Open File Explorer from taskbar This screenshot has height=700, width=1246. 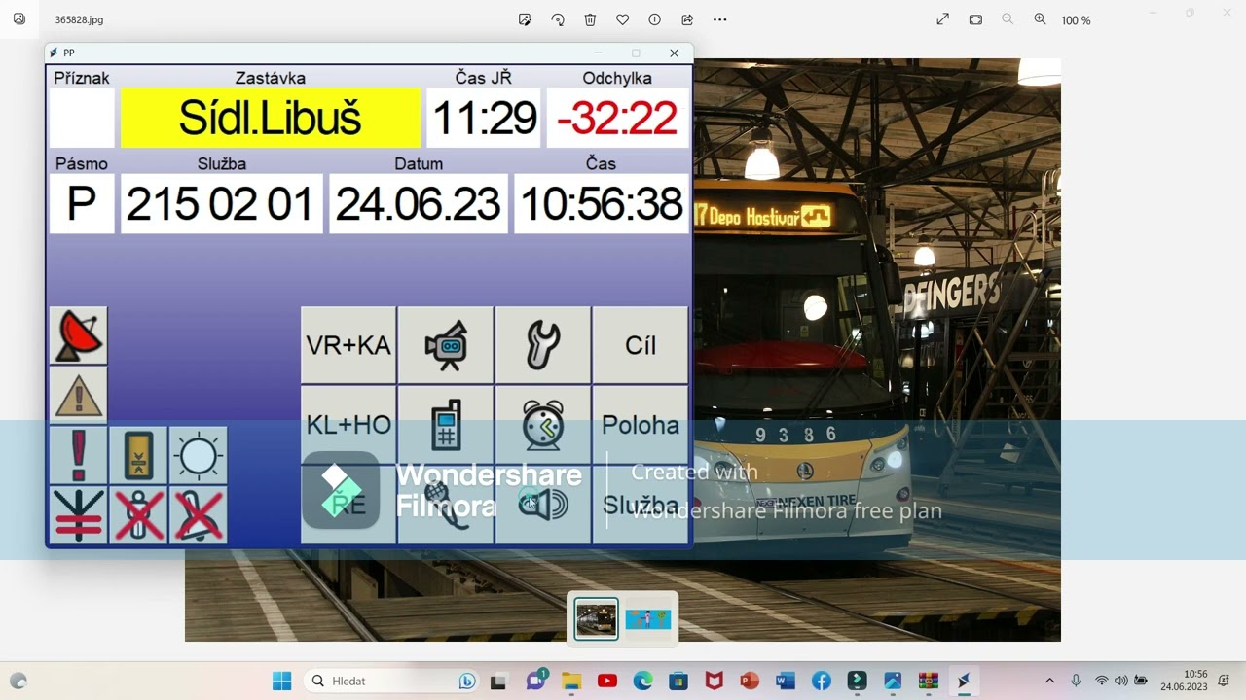[570, 681]
